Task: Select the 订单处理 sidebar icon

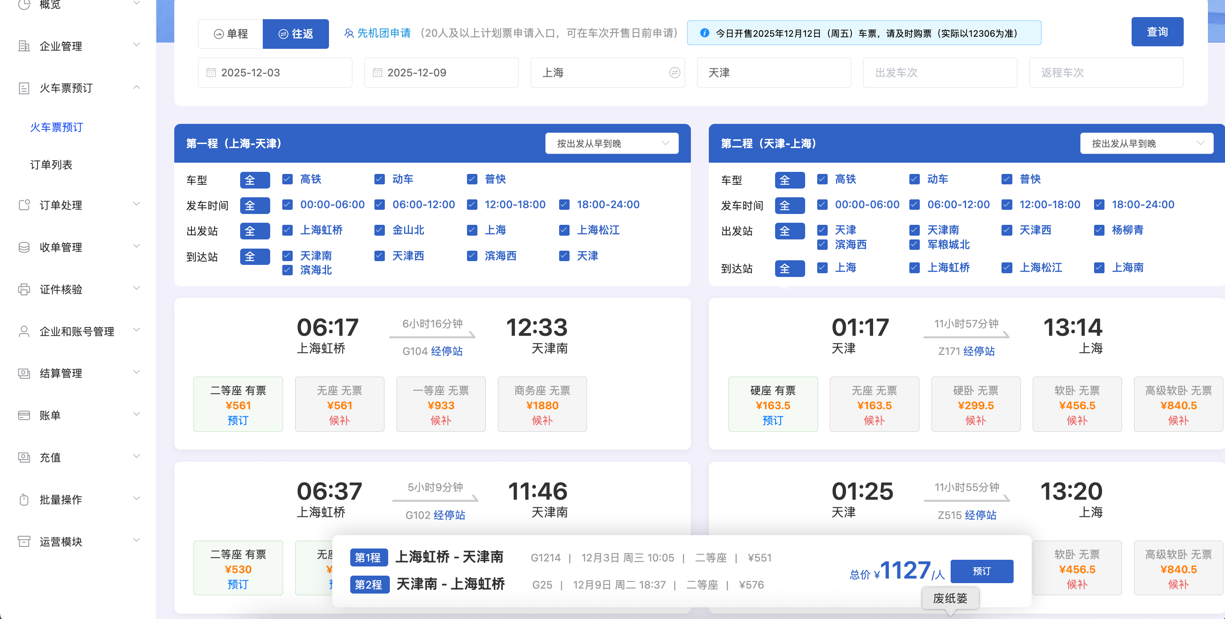Action: click(24, 205)
